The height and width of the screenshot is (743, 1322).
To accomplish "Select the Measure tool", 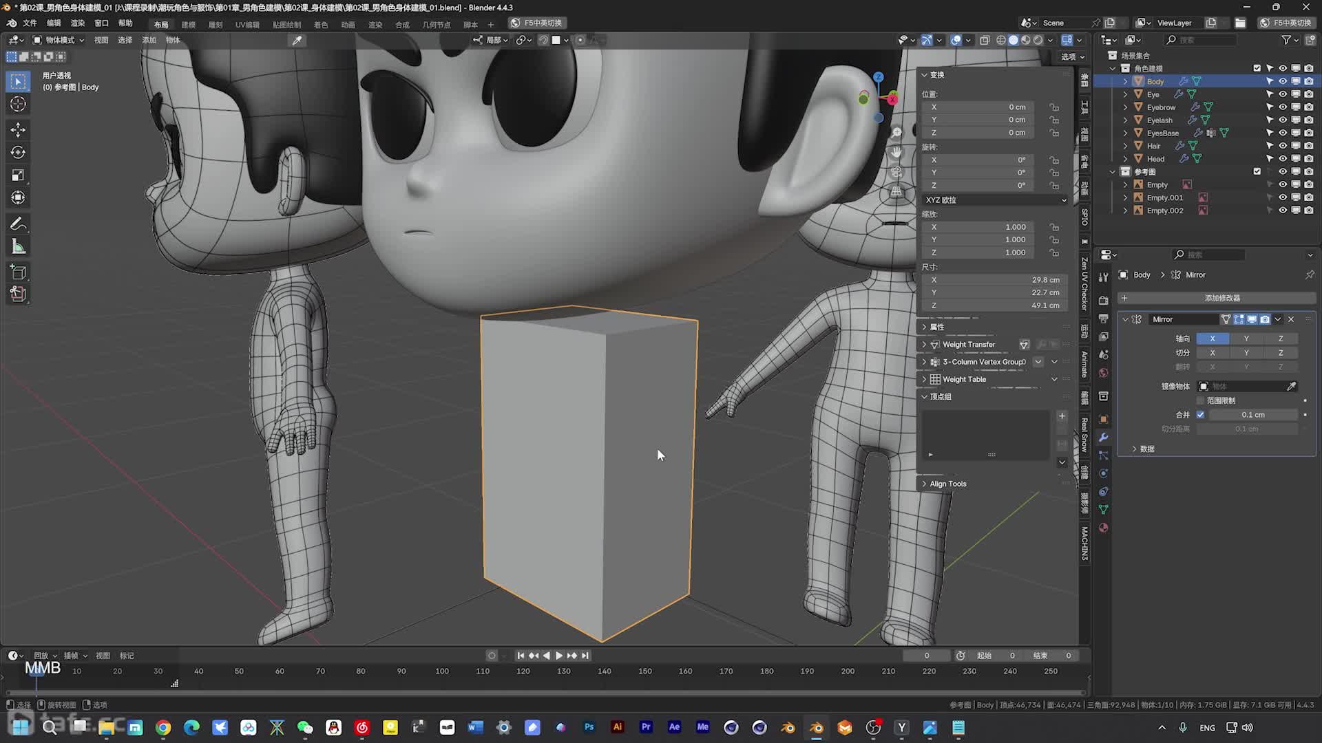I will 19,247.
